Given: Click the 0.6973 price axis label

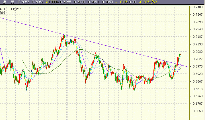Looking at the screenshot, I should (198, 66).
